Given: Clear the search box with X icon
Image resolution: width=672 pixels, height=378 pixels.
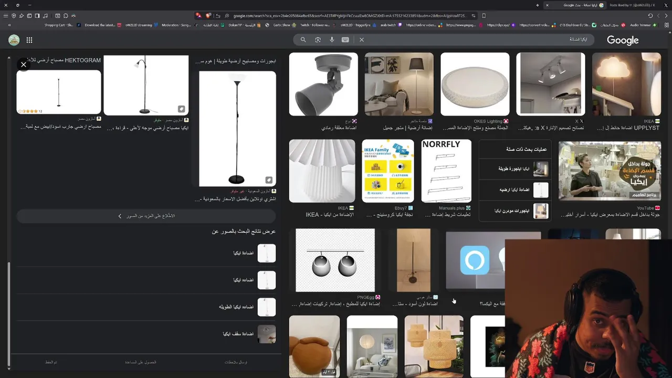Looking at the screenshot, I should (362, 39).
